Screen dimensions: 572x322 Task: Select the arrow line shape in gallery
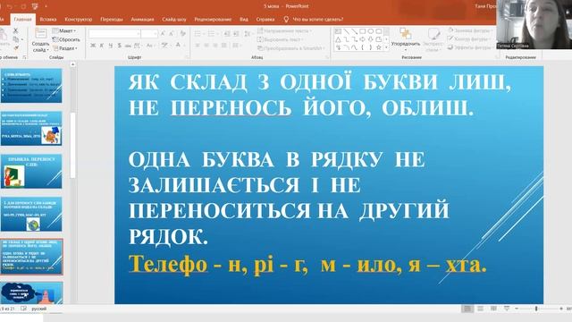pyautogui.click(x=354, y=32)
